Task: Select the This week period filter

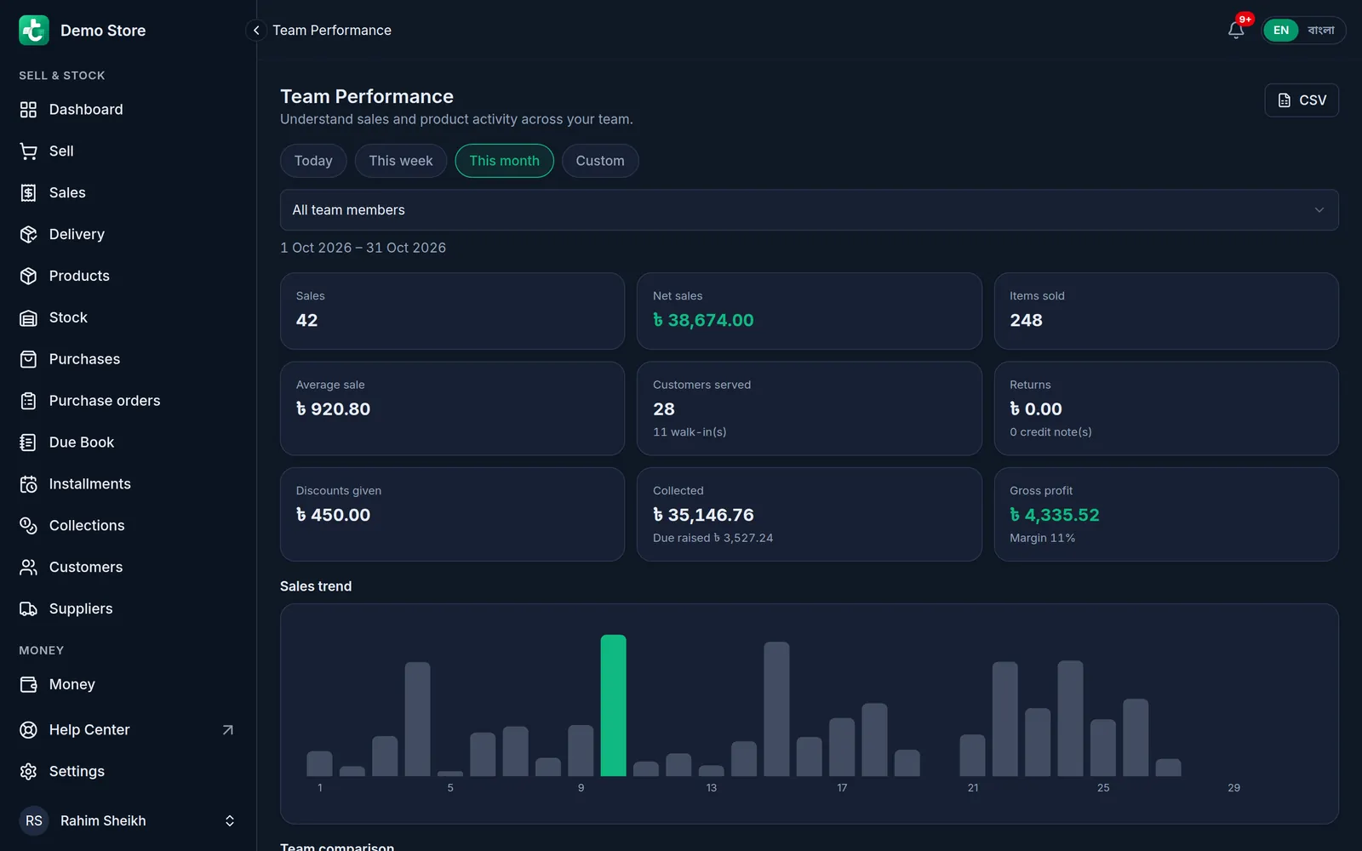Action: pos(401,161)
